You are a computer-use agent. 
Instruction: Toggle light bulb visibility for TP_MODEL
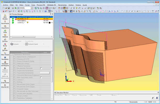(28, 19)
